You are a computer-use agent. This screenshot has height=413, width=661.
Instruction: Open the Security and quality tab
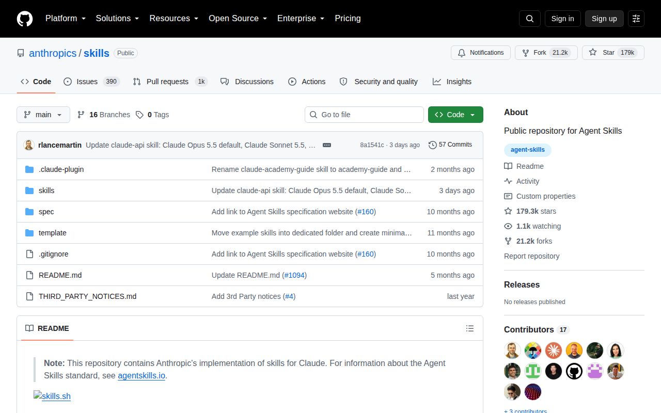point(379,82)
